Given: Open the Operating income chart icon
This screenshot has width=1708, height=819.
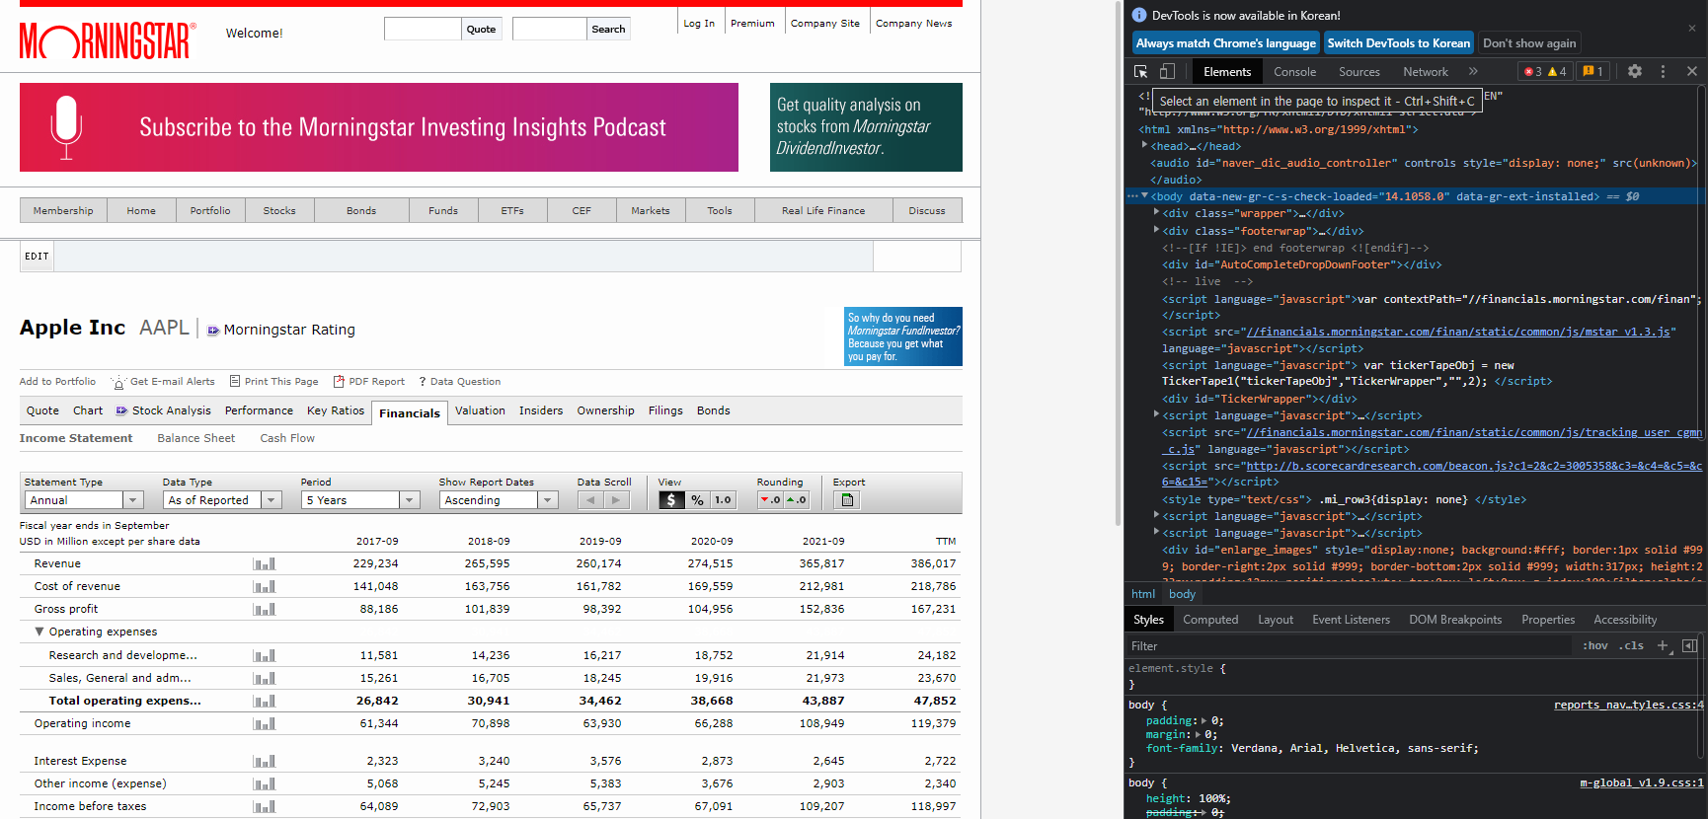Looking at the screenshot, I should 264,724.
